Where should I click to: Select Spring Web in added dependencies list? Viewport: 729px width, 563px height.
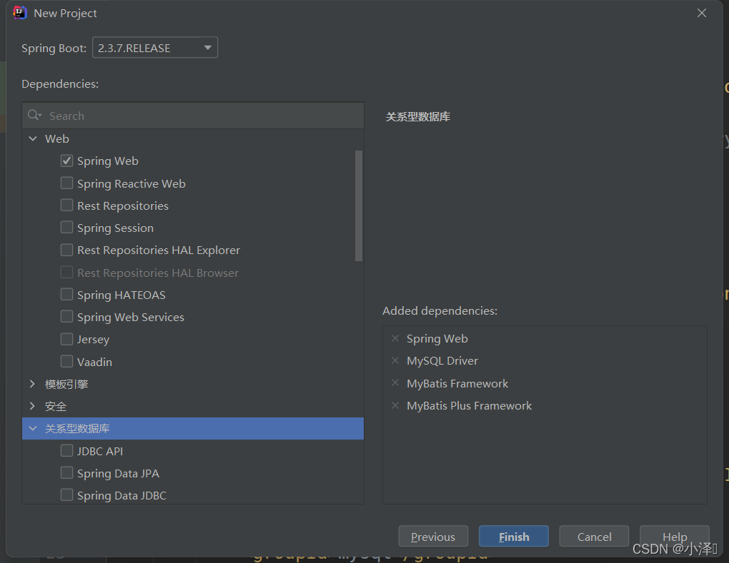point(437,339)
